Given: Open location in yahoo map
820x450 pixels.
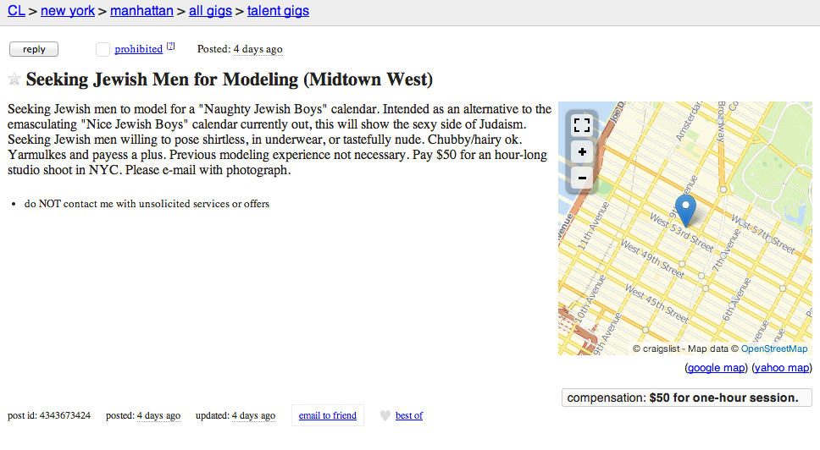Looking at the screenshot, I should pyautogui.click(x=781, y=367).
